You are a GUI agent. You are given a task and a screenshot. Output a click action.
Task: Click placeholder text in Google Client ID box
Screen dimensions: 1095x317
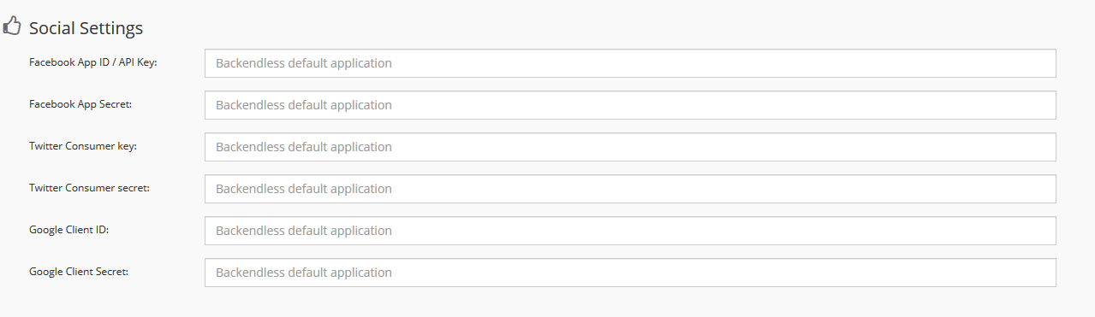click(304, 231)
